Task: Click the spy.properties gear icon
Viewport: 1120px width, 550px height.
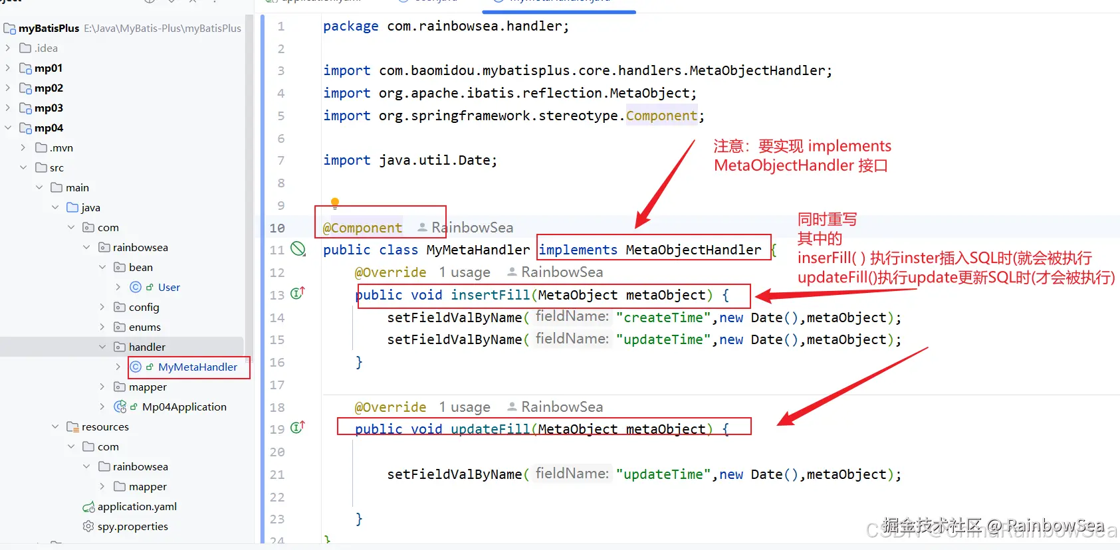Action: [x=88, y=526]
